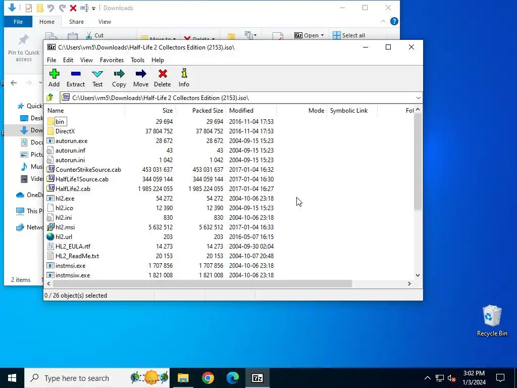517x388 pixels.
Task: Open the Open dropdown in Explorer ribbon
Action: [309, 35]
